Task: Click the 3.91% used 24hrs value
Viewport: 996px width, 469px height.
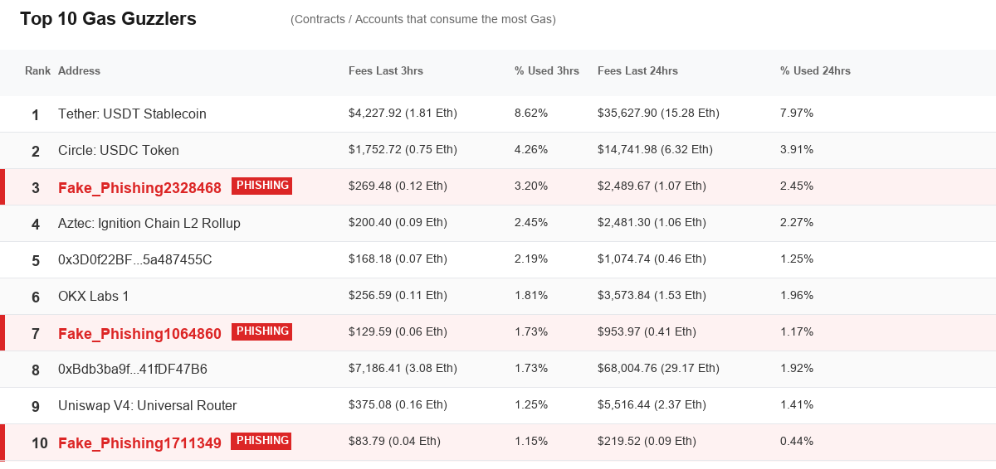Action: point(797,149)
